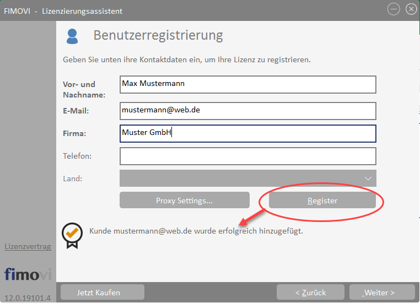Open the Lizenzvertrag link

click(x=28, y=246)
